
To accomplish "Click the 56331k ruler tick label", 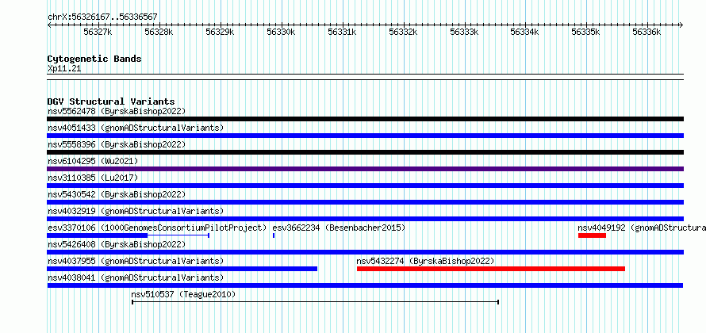I will tap(342, 32).
